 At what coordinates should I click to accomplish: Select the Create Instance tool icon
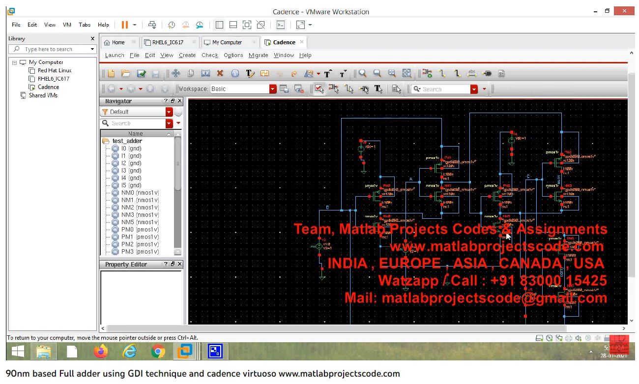click(x=427, y=74)
